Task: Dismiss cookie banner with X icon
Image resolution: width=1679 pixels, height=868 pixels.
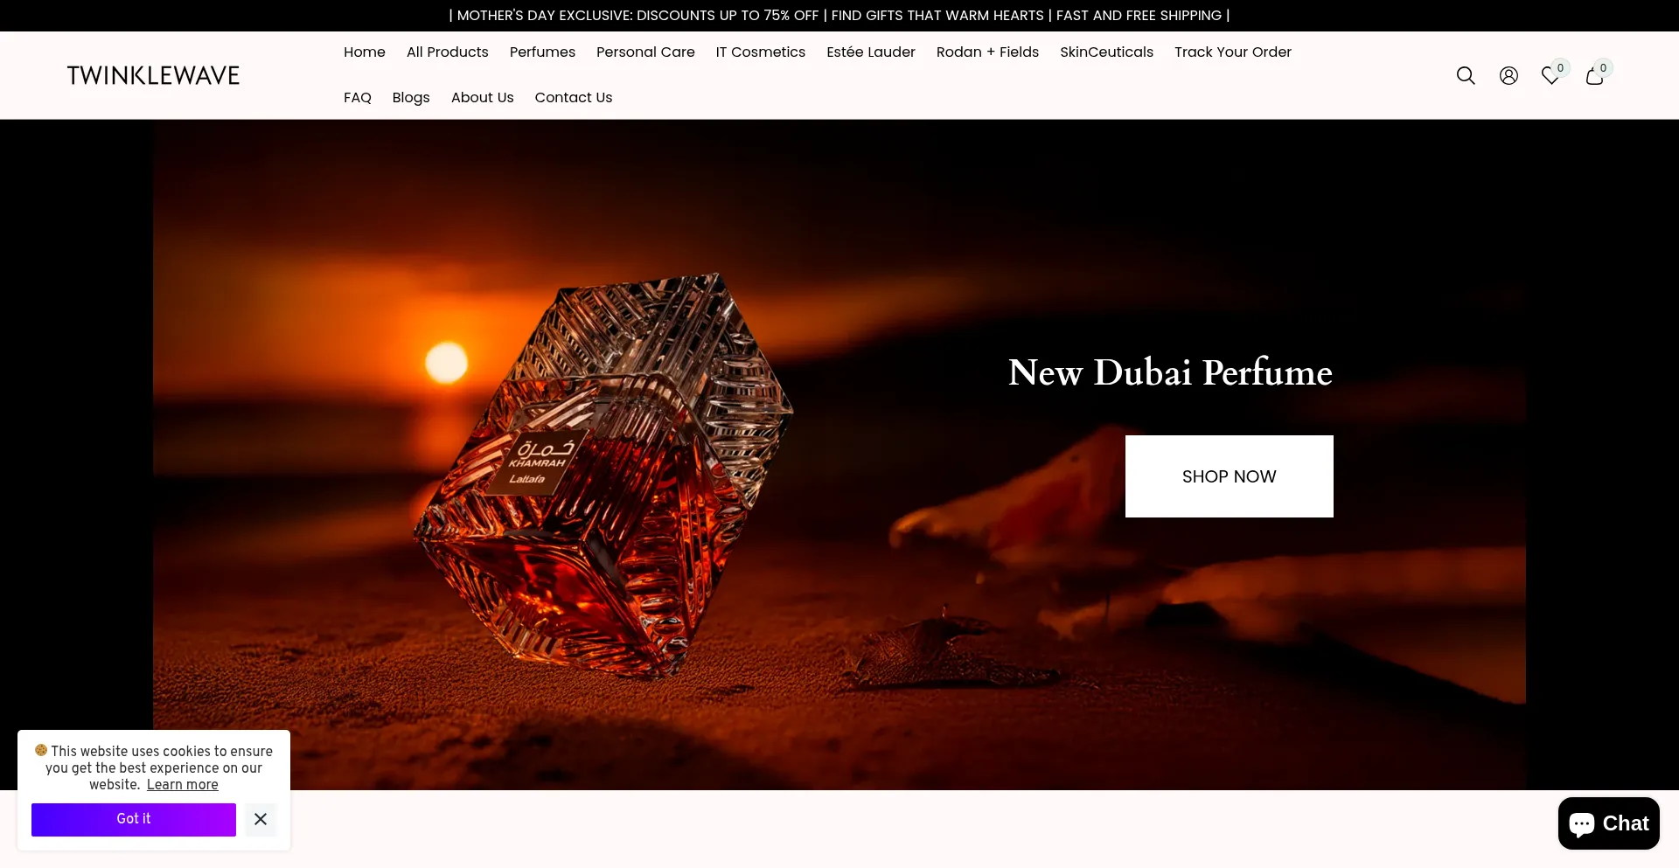Action: pos(261,819)
